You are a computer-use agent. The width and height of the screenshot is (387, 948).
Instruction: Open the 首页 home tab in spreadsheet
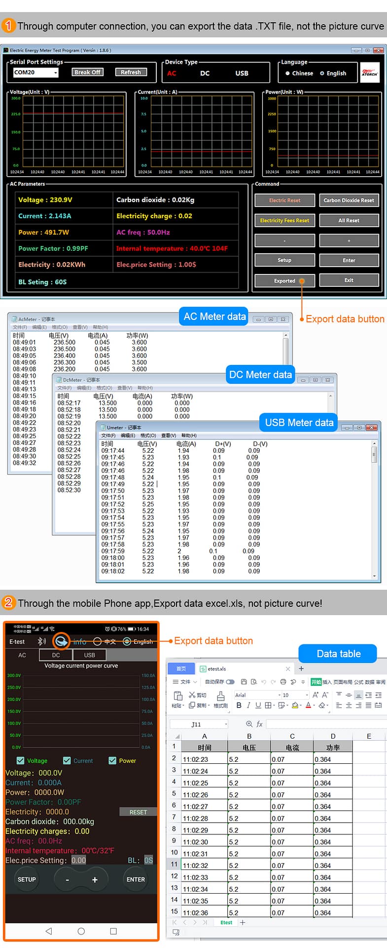pyautogui.click(x=181, y=669)
